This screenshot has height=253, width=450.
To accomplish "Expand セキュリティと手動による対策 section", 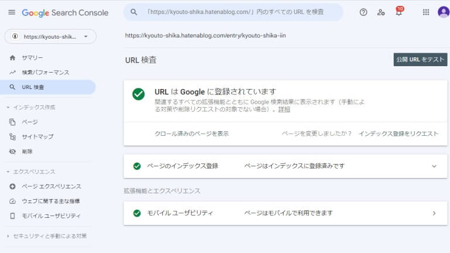I will coord(47,236).
